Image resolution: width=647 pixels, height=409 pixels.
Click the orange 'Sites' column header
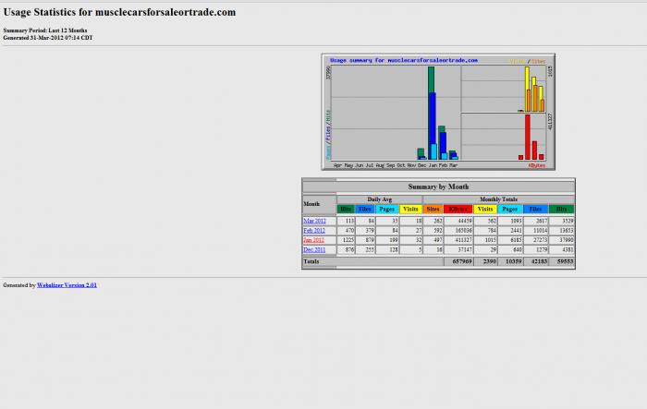[x=433, y=209]
